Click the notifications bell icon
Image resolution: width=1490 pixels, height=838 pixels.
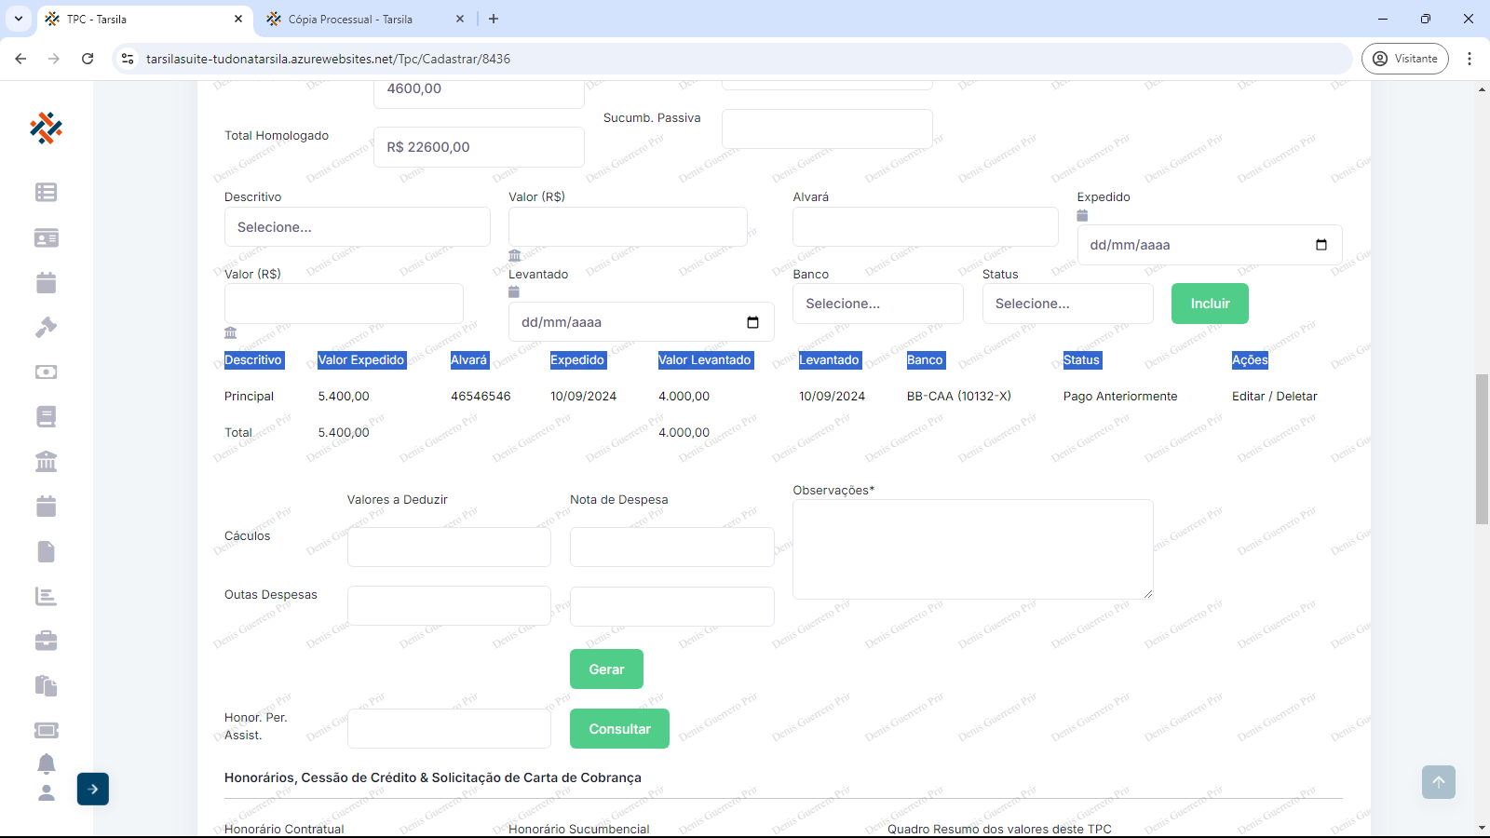point(46,764)
